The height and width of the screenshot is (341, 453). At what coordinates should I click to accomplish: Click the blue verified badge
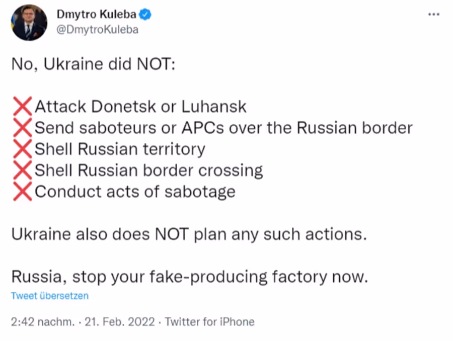click(145, 14)
